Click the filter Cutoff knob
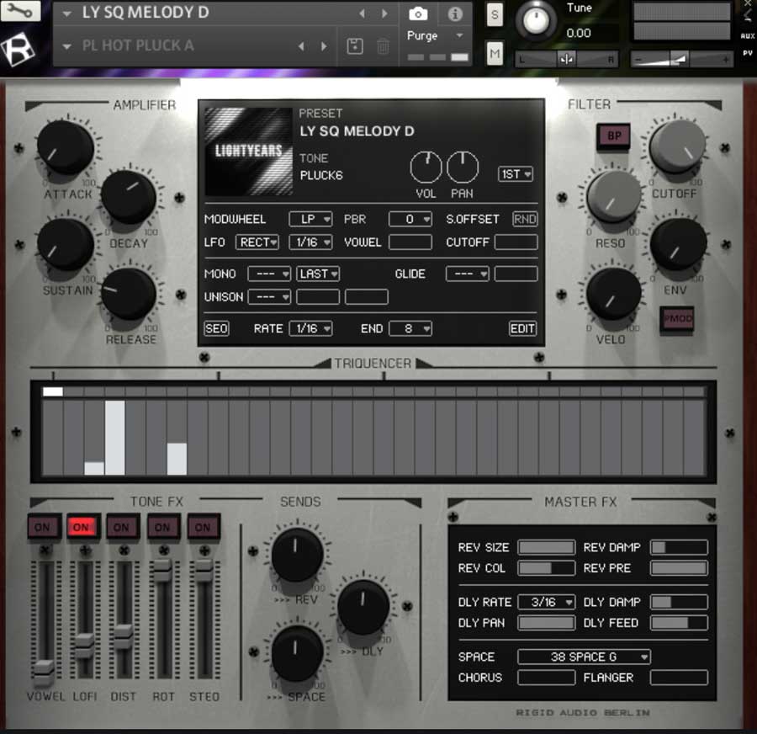 coord(677,146)
